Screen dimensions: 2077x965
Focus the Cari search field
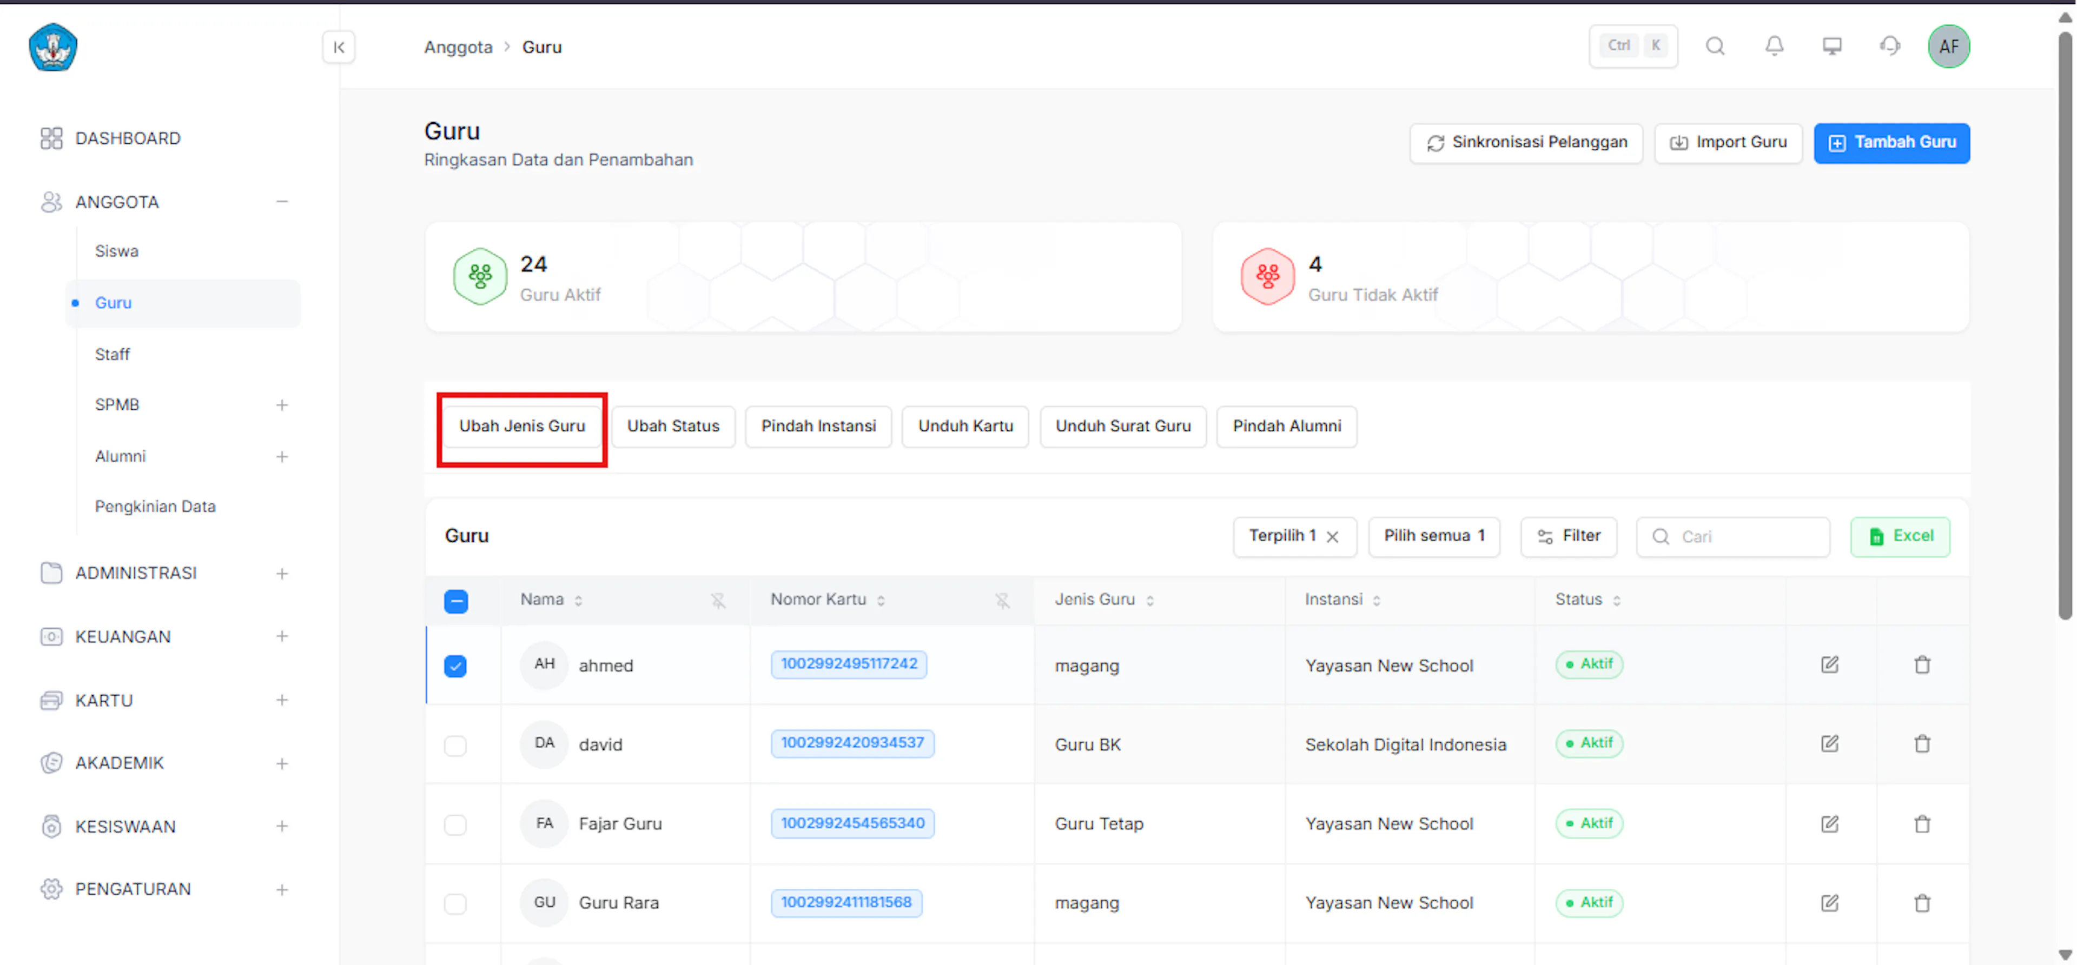1732,536
